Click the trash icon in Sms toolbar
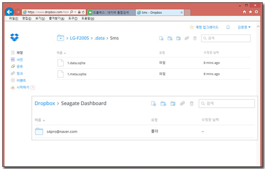 195,38
